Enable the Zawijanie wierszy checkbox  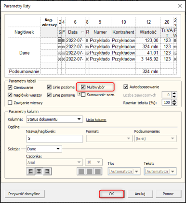pyautogui.click(x=10, y=102)
